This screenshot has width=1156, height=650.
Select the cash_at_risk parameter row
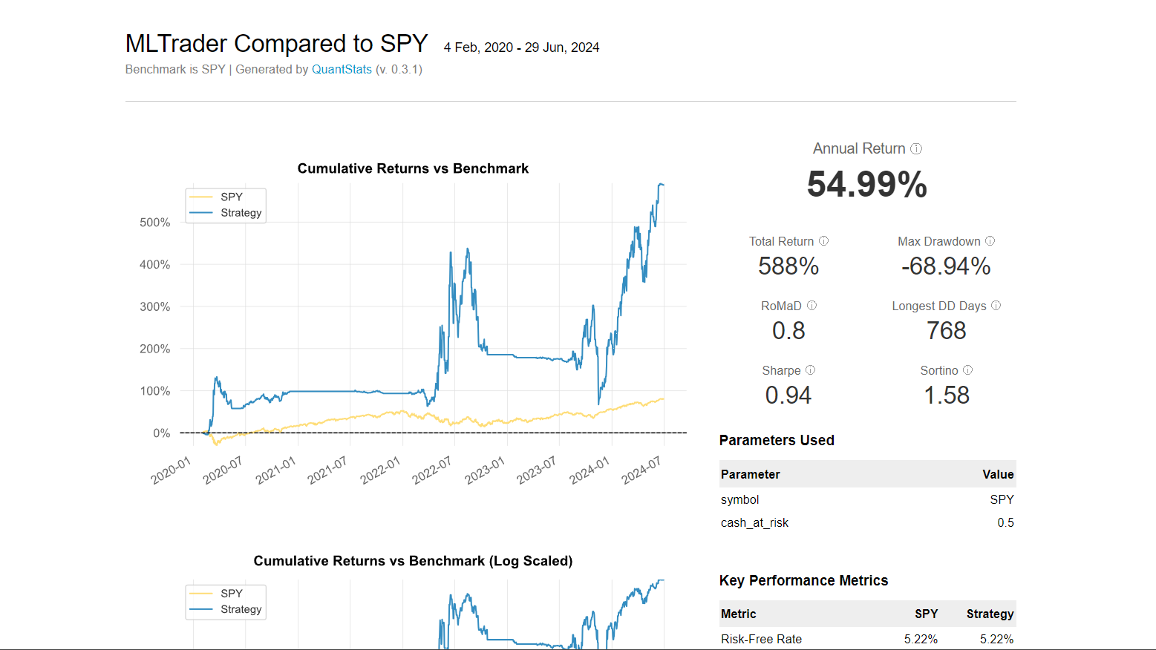click(x=754, y=522)
